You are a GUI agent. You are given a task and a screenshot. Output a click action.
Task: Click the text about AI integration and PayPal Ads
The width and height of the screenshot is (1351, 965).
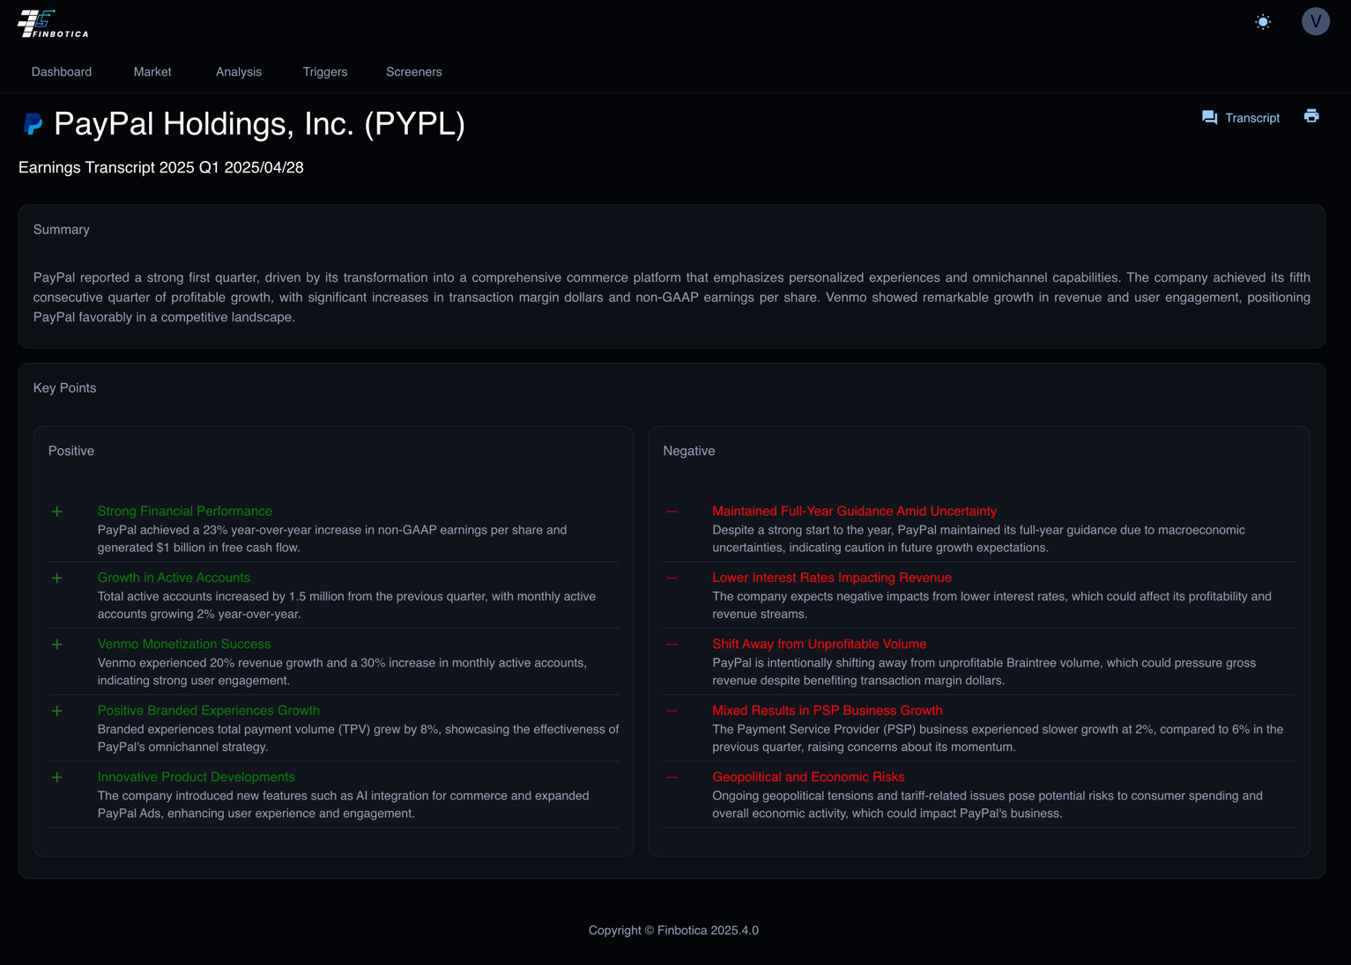pyautogui.click(x=344, y=805)
